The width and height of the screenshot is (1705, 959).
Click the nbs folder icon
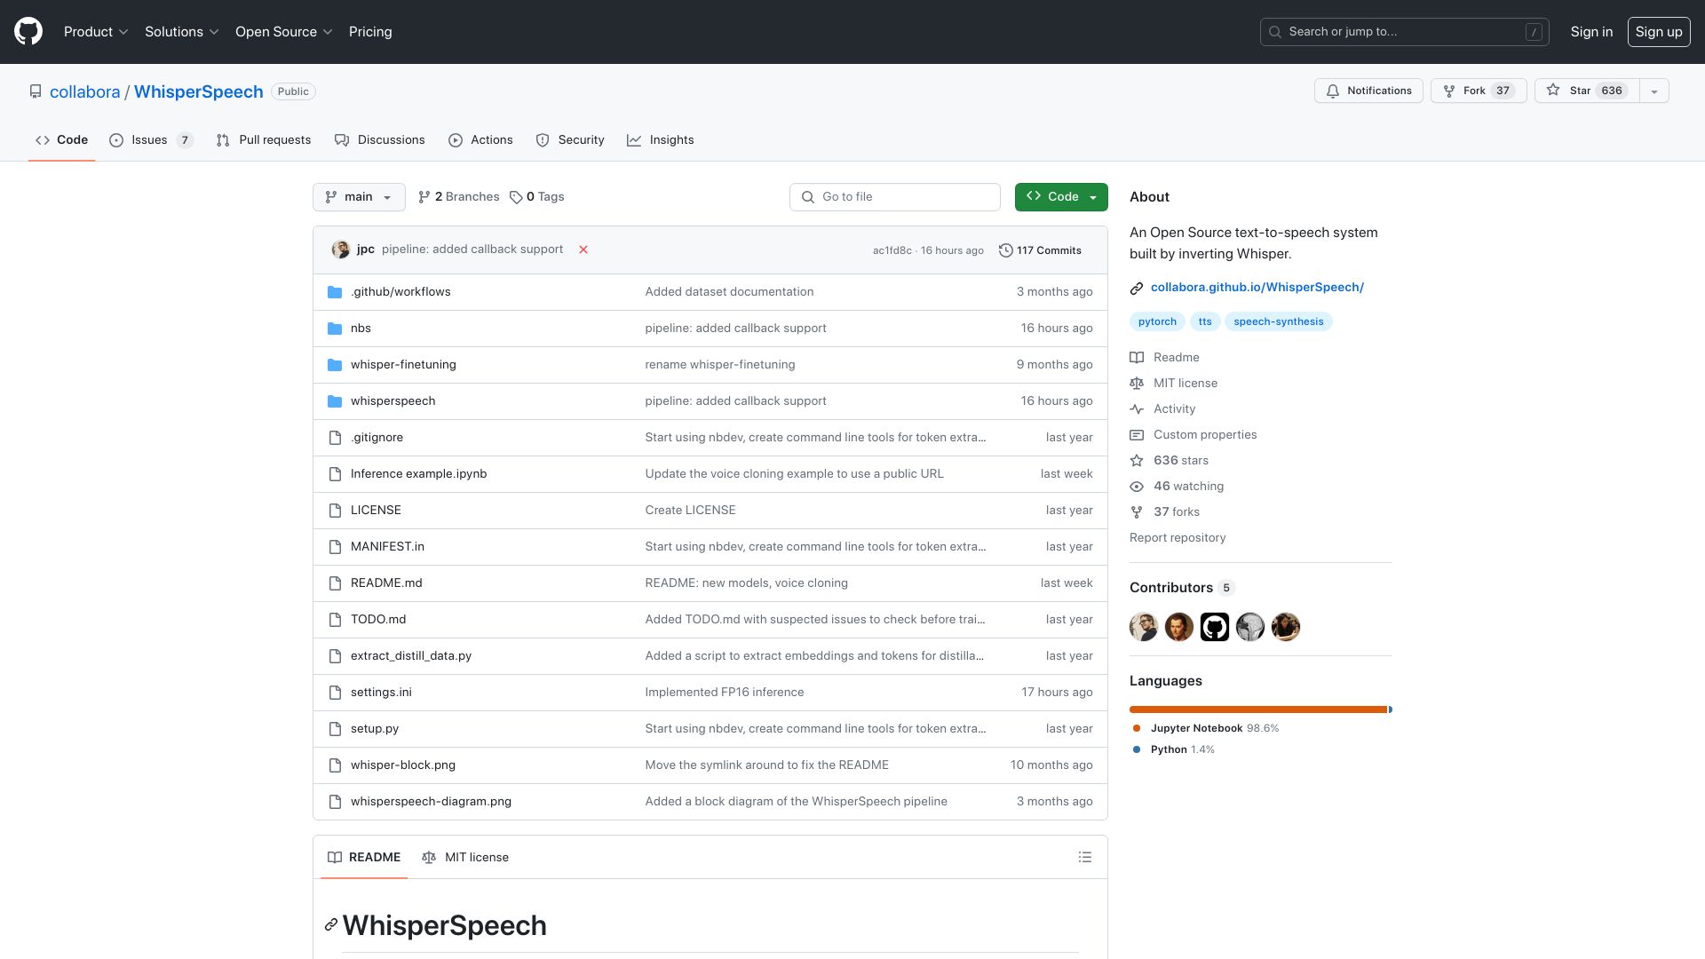[335, 329]
